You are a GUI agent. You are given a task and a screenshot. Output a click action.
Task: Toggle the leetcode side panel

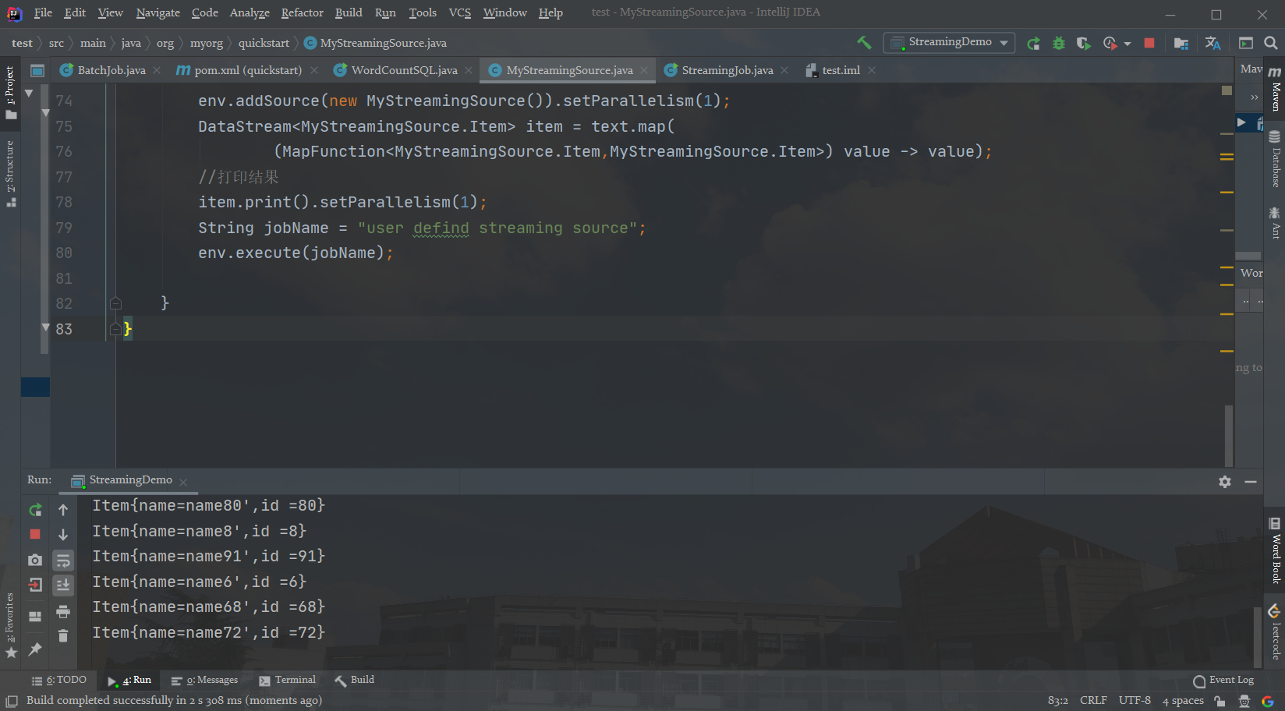pyautogui.click(x=1275, y=631)
